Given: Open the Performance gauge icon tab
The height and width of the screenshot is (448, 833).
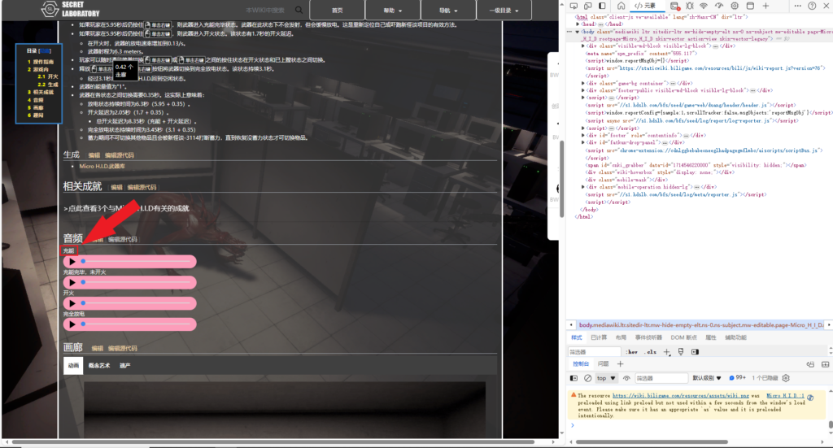Looking at the screenshot, I should 719,6.
